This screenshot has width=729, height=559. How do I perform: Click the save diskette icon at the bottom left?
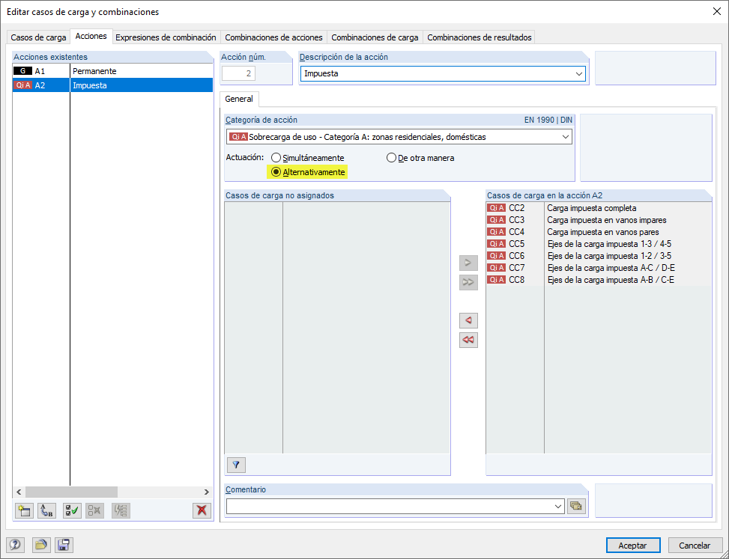click(x=64, y=545)
